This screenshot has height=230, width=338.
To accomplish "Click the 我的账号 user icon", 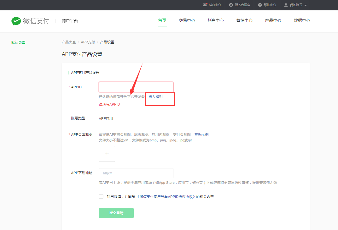I will point(286,5).
